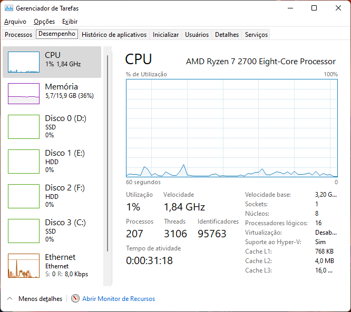
Task: Click the sidebar vertical scrollbar
Action: 108,153
